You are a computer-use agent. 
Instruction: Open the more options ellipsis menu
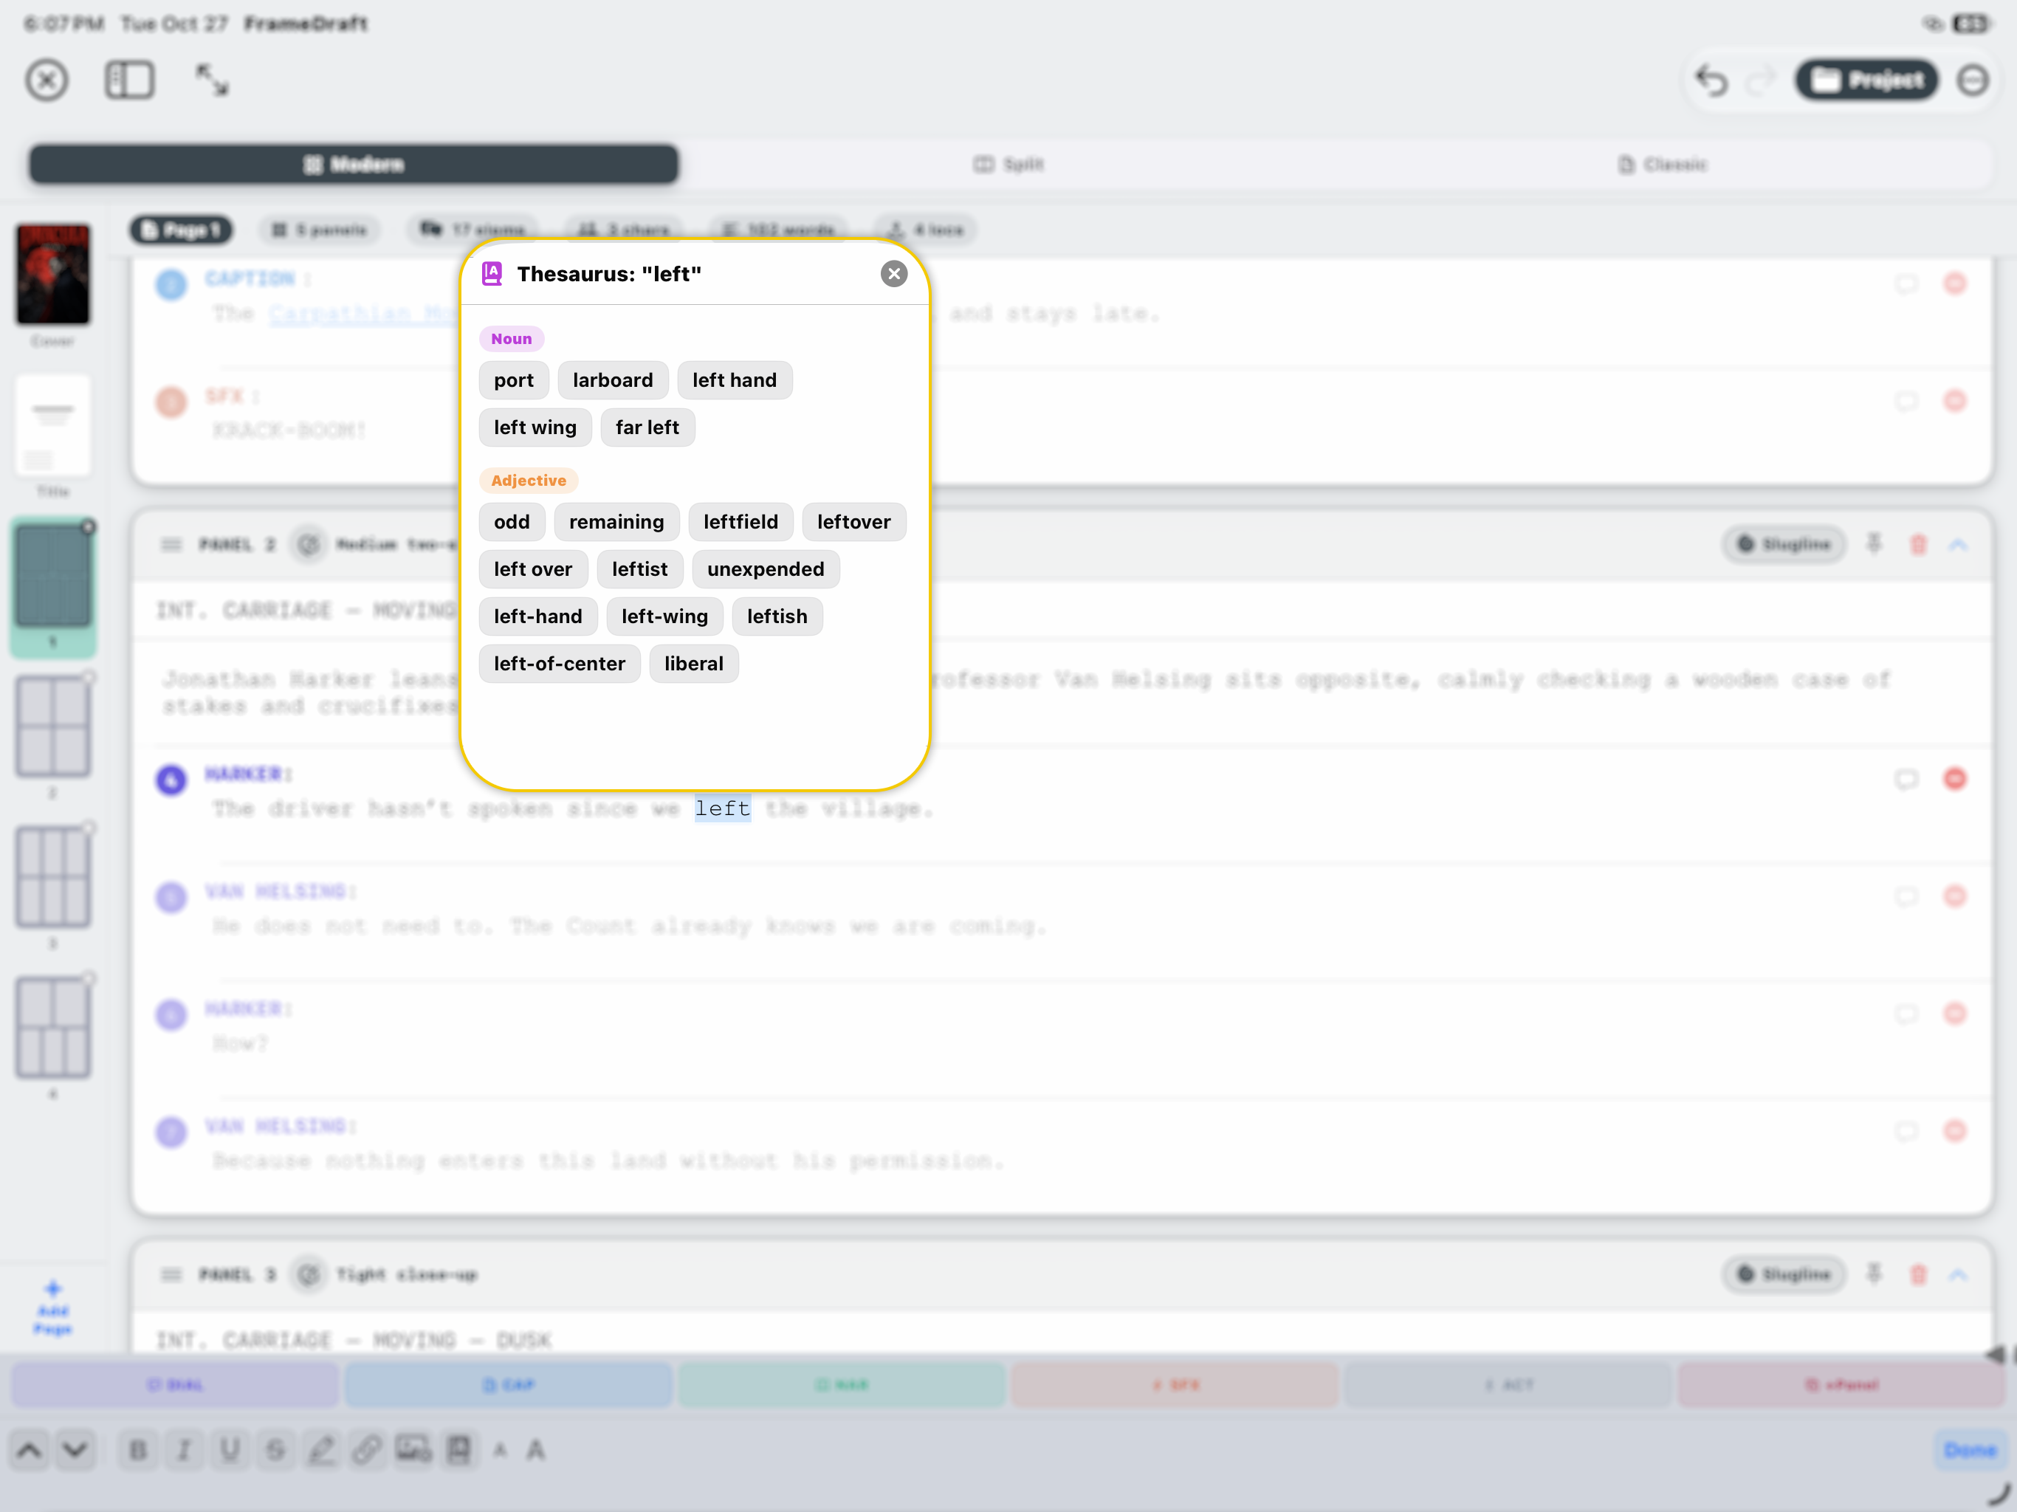click(1972, 81)
